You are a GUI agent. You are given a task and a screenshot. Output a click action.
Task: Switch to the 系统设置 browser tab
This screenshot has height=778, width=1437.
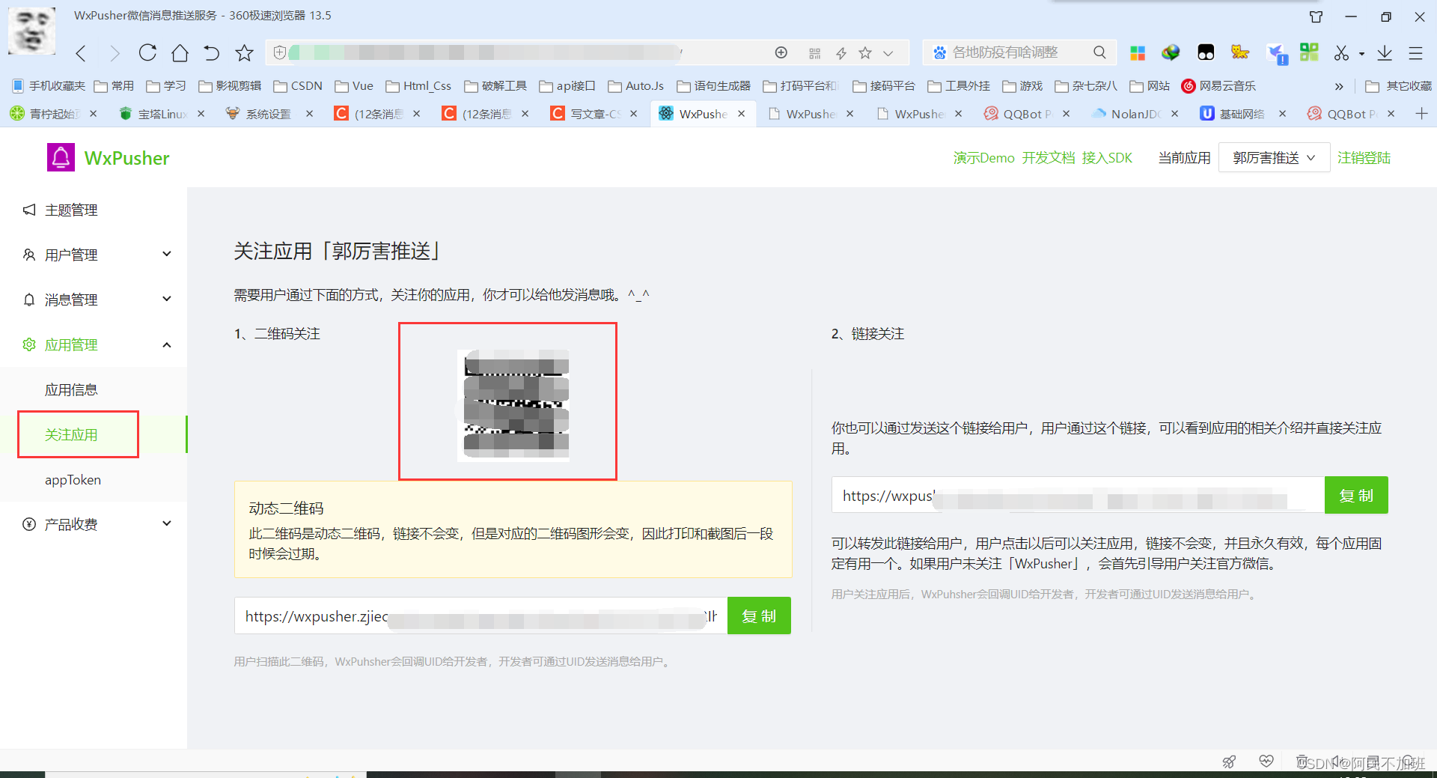pyautogui.click(x=269, y=114)
